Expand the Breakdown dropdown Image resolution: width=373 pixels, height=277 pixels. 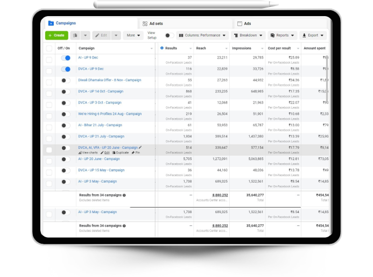coord(248,35)
